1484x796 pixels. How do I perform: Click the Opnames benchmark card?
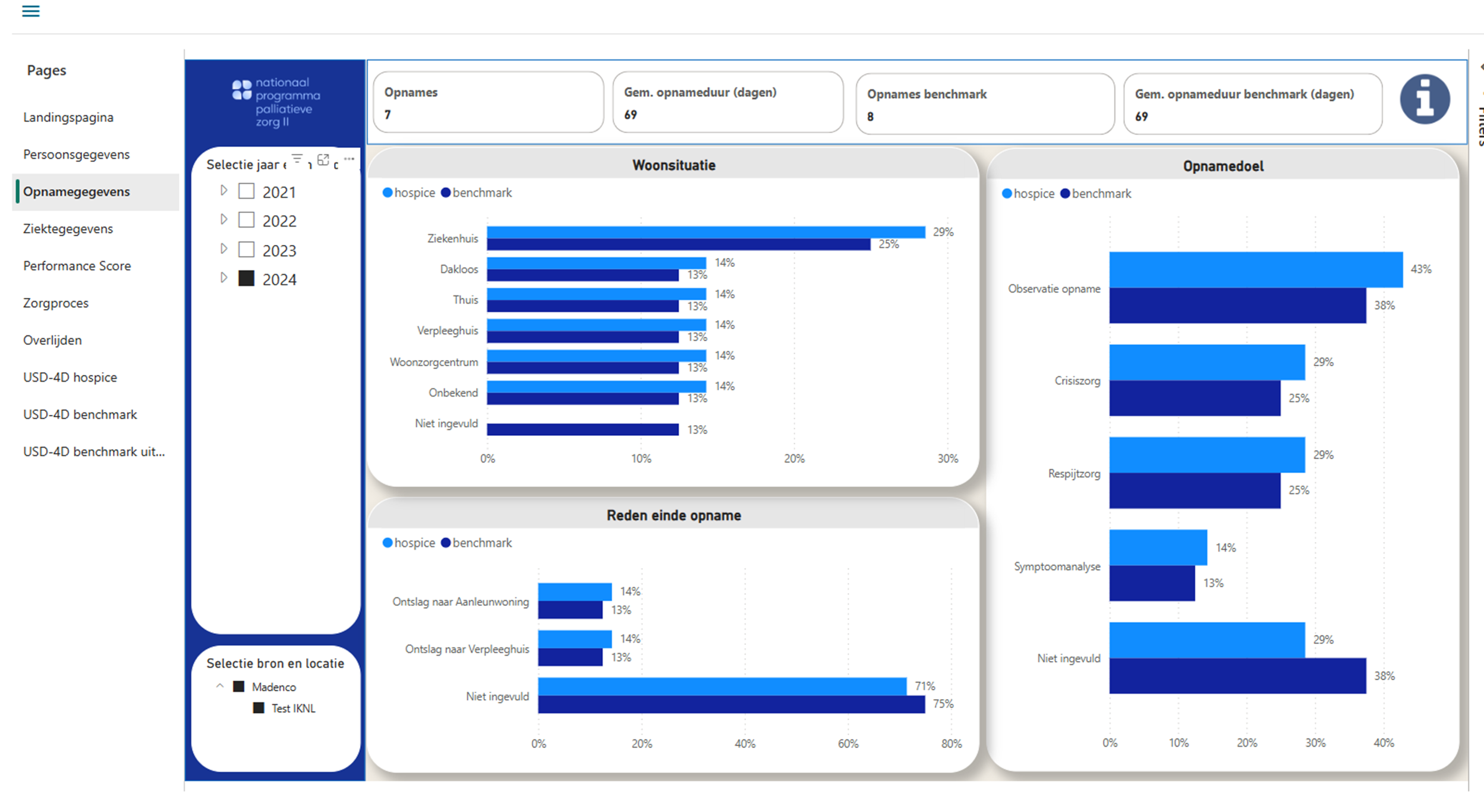[985, 104]
